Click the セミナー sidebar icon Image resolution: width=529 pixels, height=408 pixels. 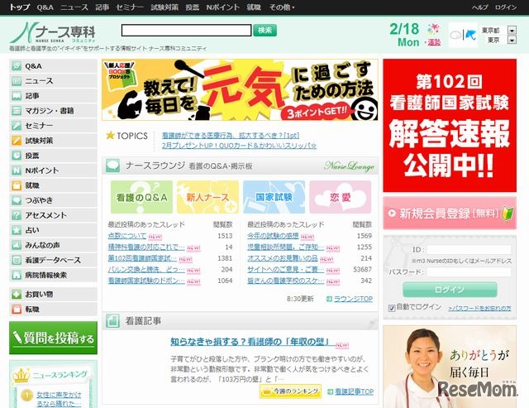coord(17,126)
